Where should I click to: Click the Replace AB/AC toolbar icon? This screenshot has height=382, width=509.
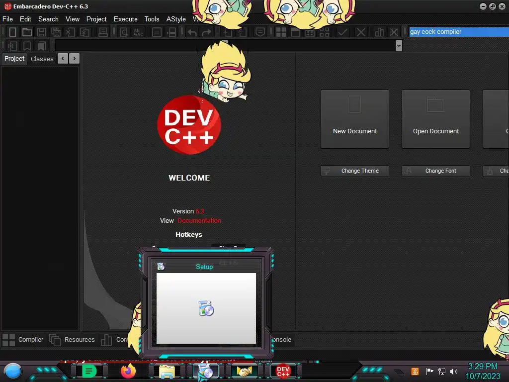[139, 32]
